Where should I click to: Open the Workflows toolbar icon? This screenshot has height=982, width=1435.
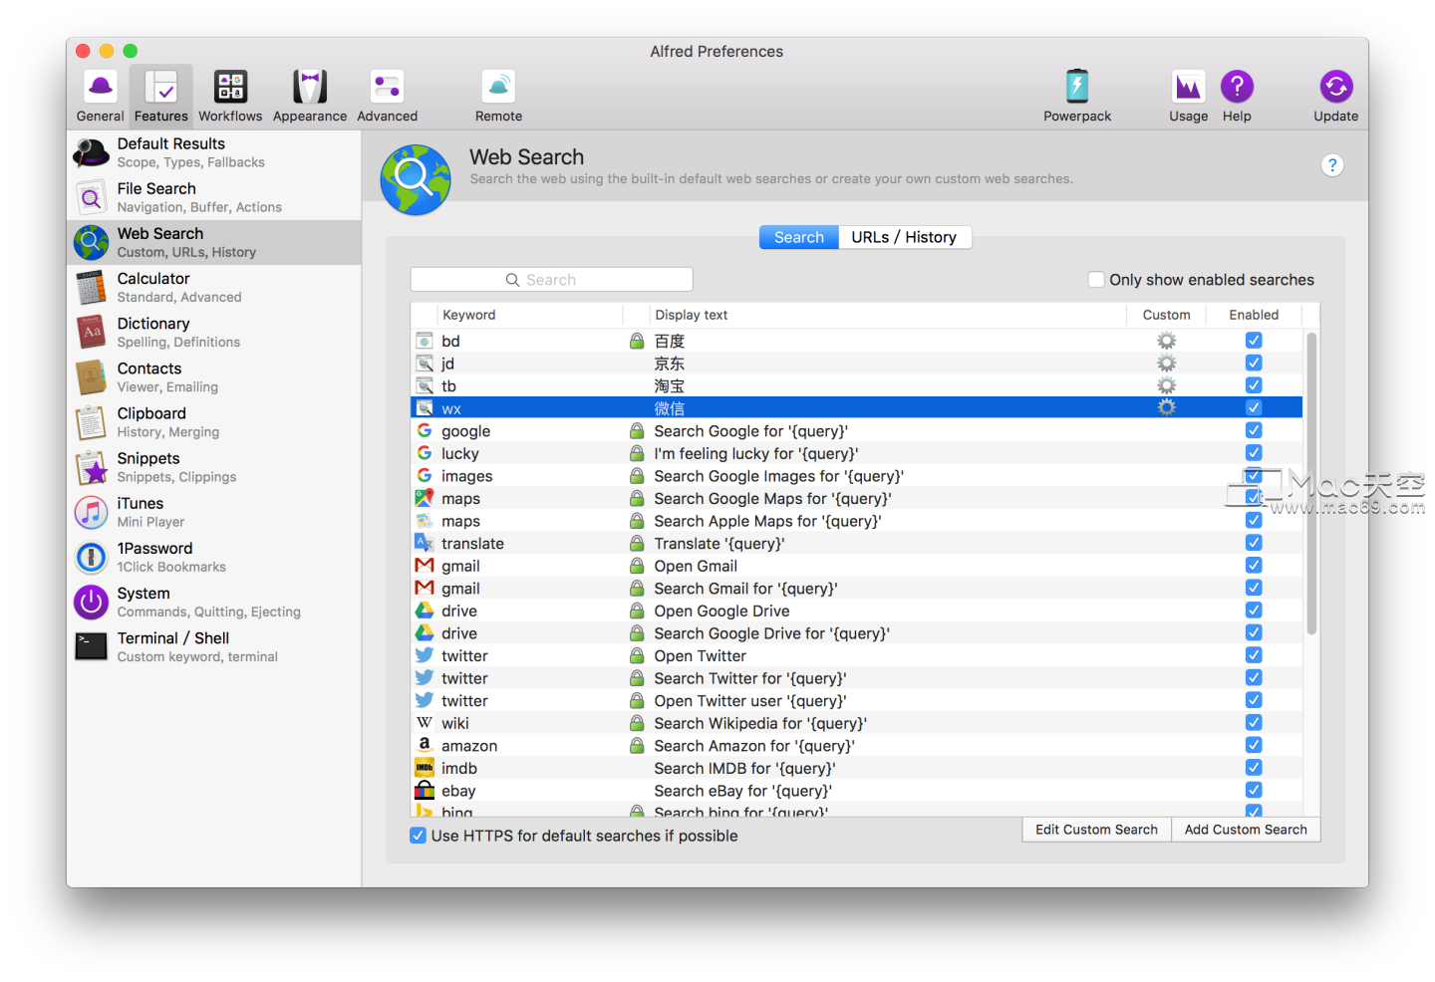(x=230, y=97)
